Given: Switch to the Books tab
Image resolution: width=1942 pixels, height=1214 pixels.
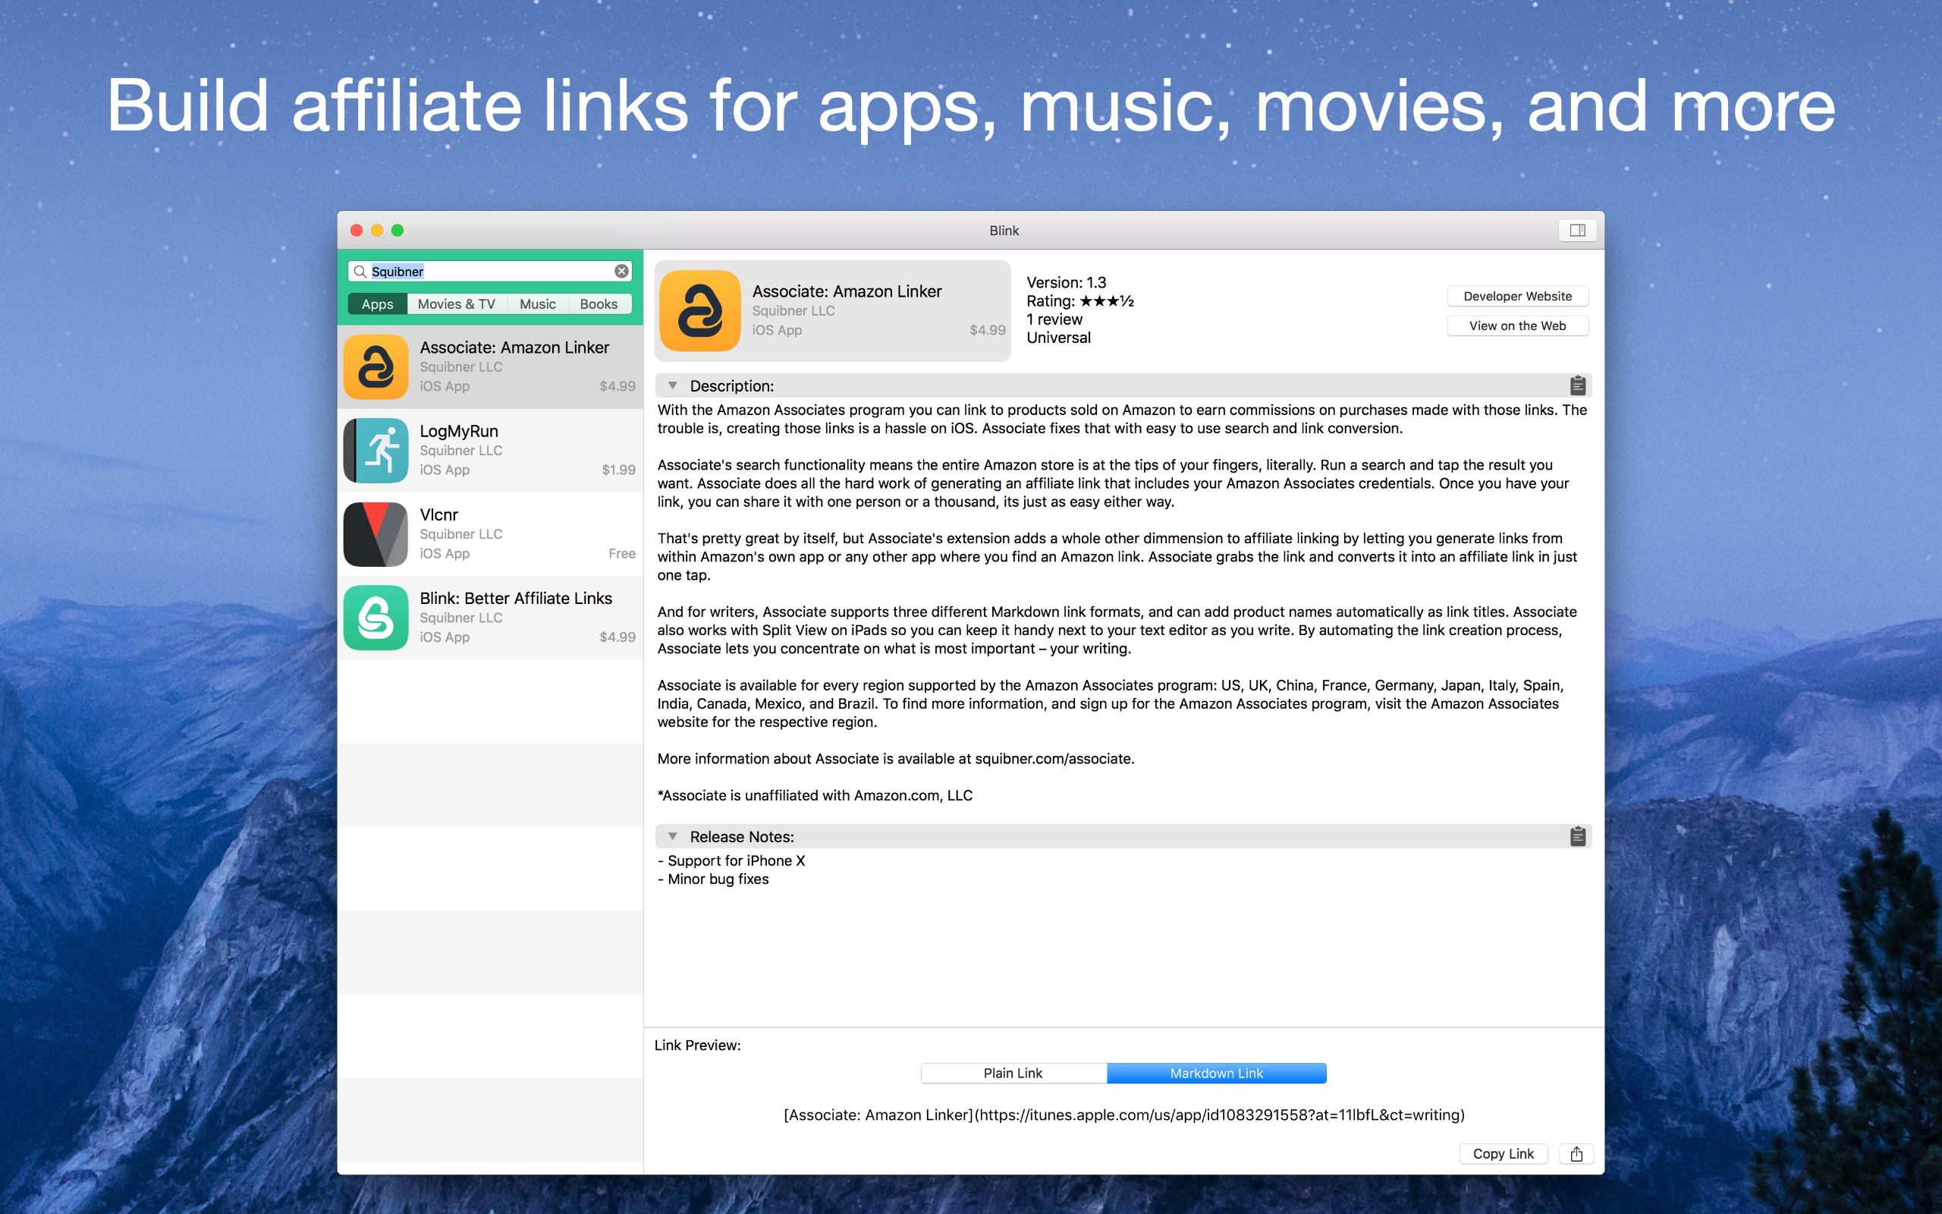Looking at the screenshot, I should (x=599, y=304).
